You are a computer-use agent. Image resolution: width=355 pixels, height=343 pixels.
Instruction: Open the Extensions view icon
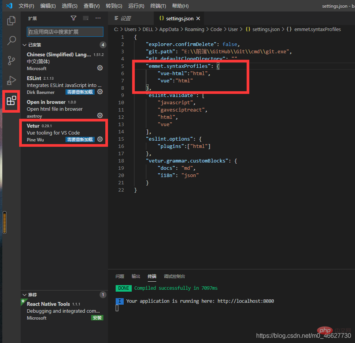[x=11, y=100]
